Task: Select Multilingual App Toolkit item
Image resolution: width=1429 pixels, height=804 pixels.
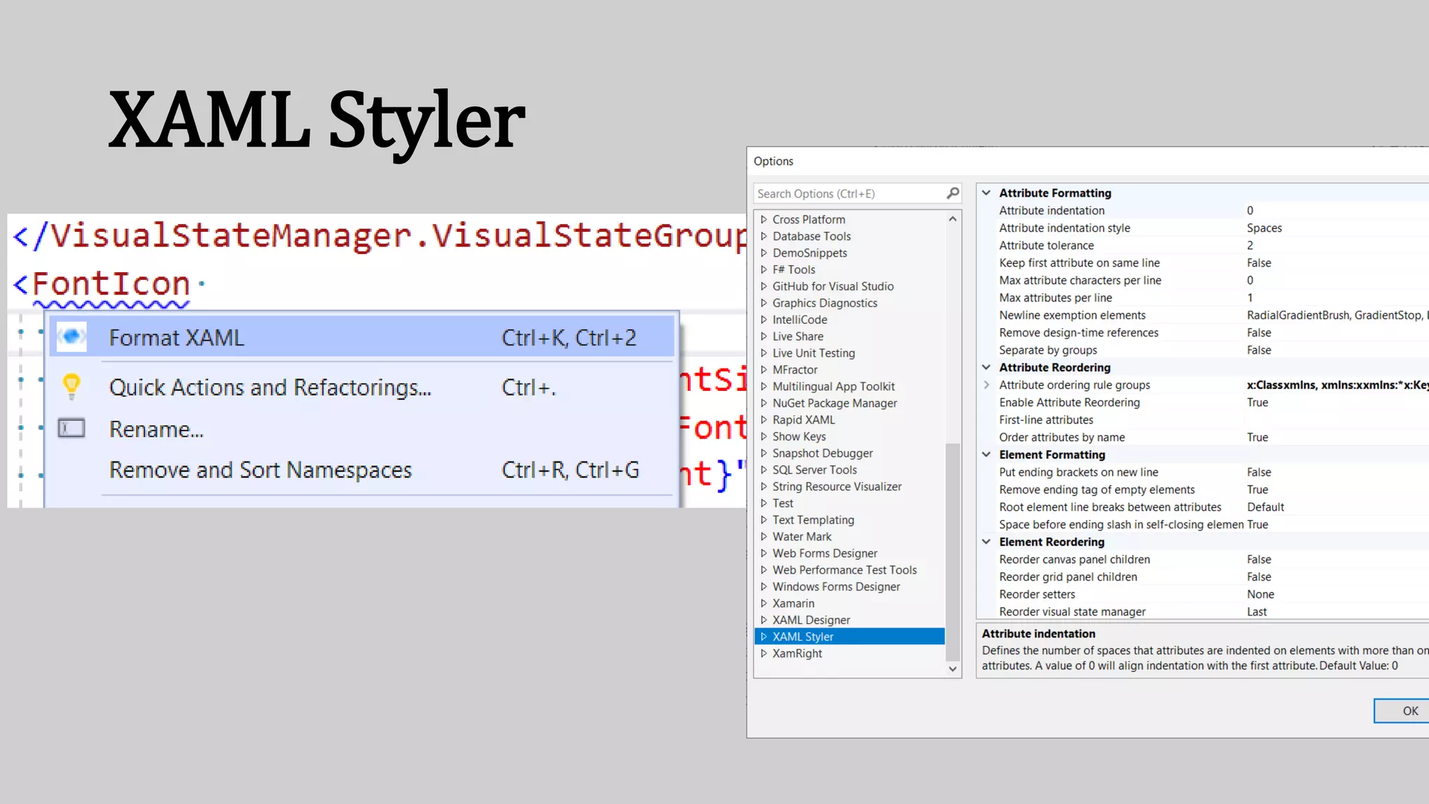Action: click(833, 386)
